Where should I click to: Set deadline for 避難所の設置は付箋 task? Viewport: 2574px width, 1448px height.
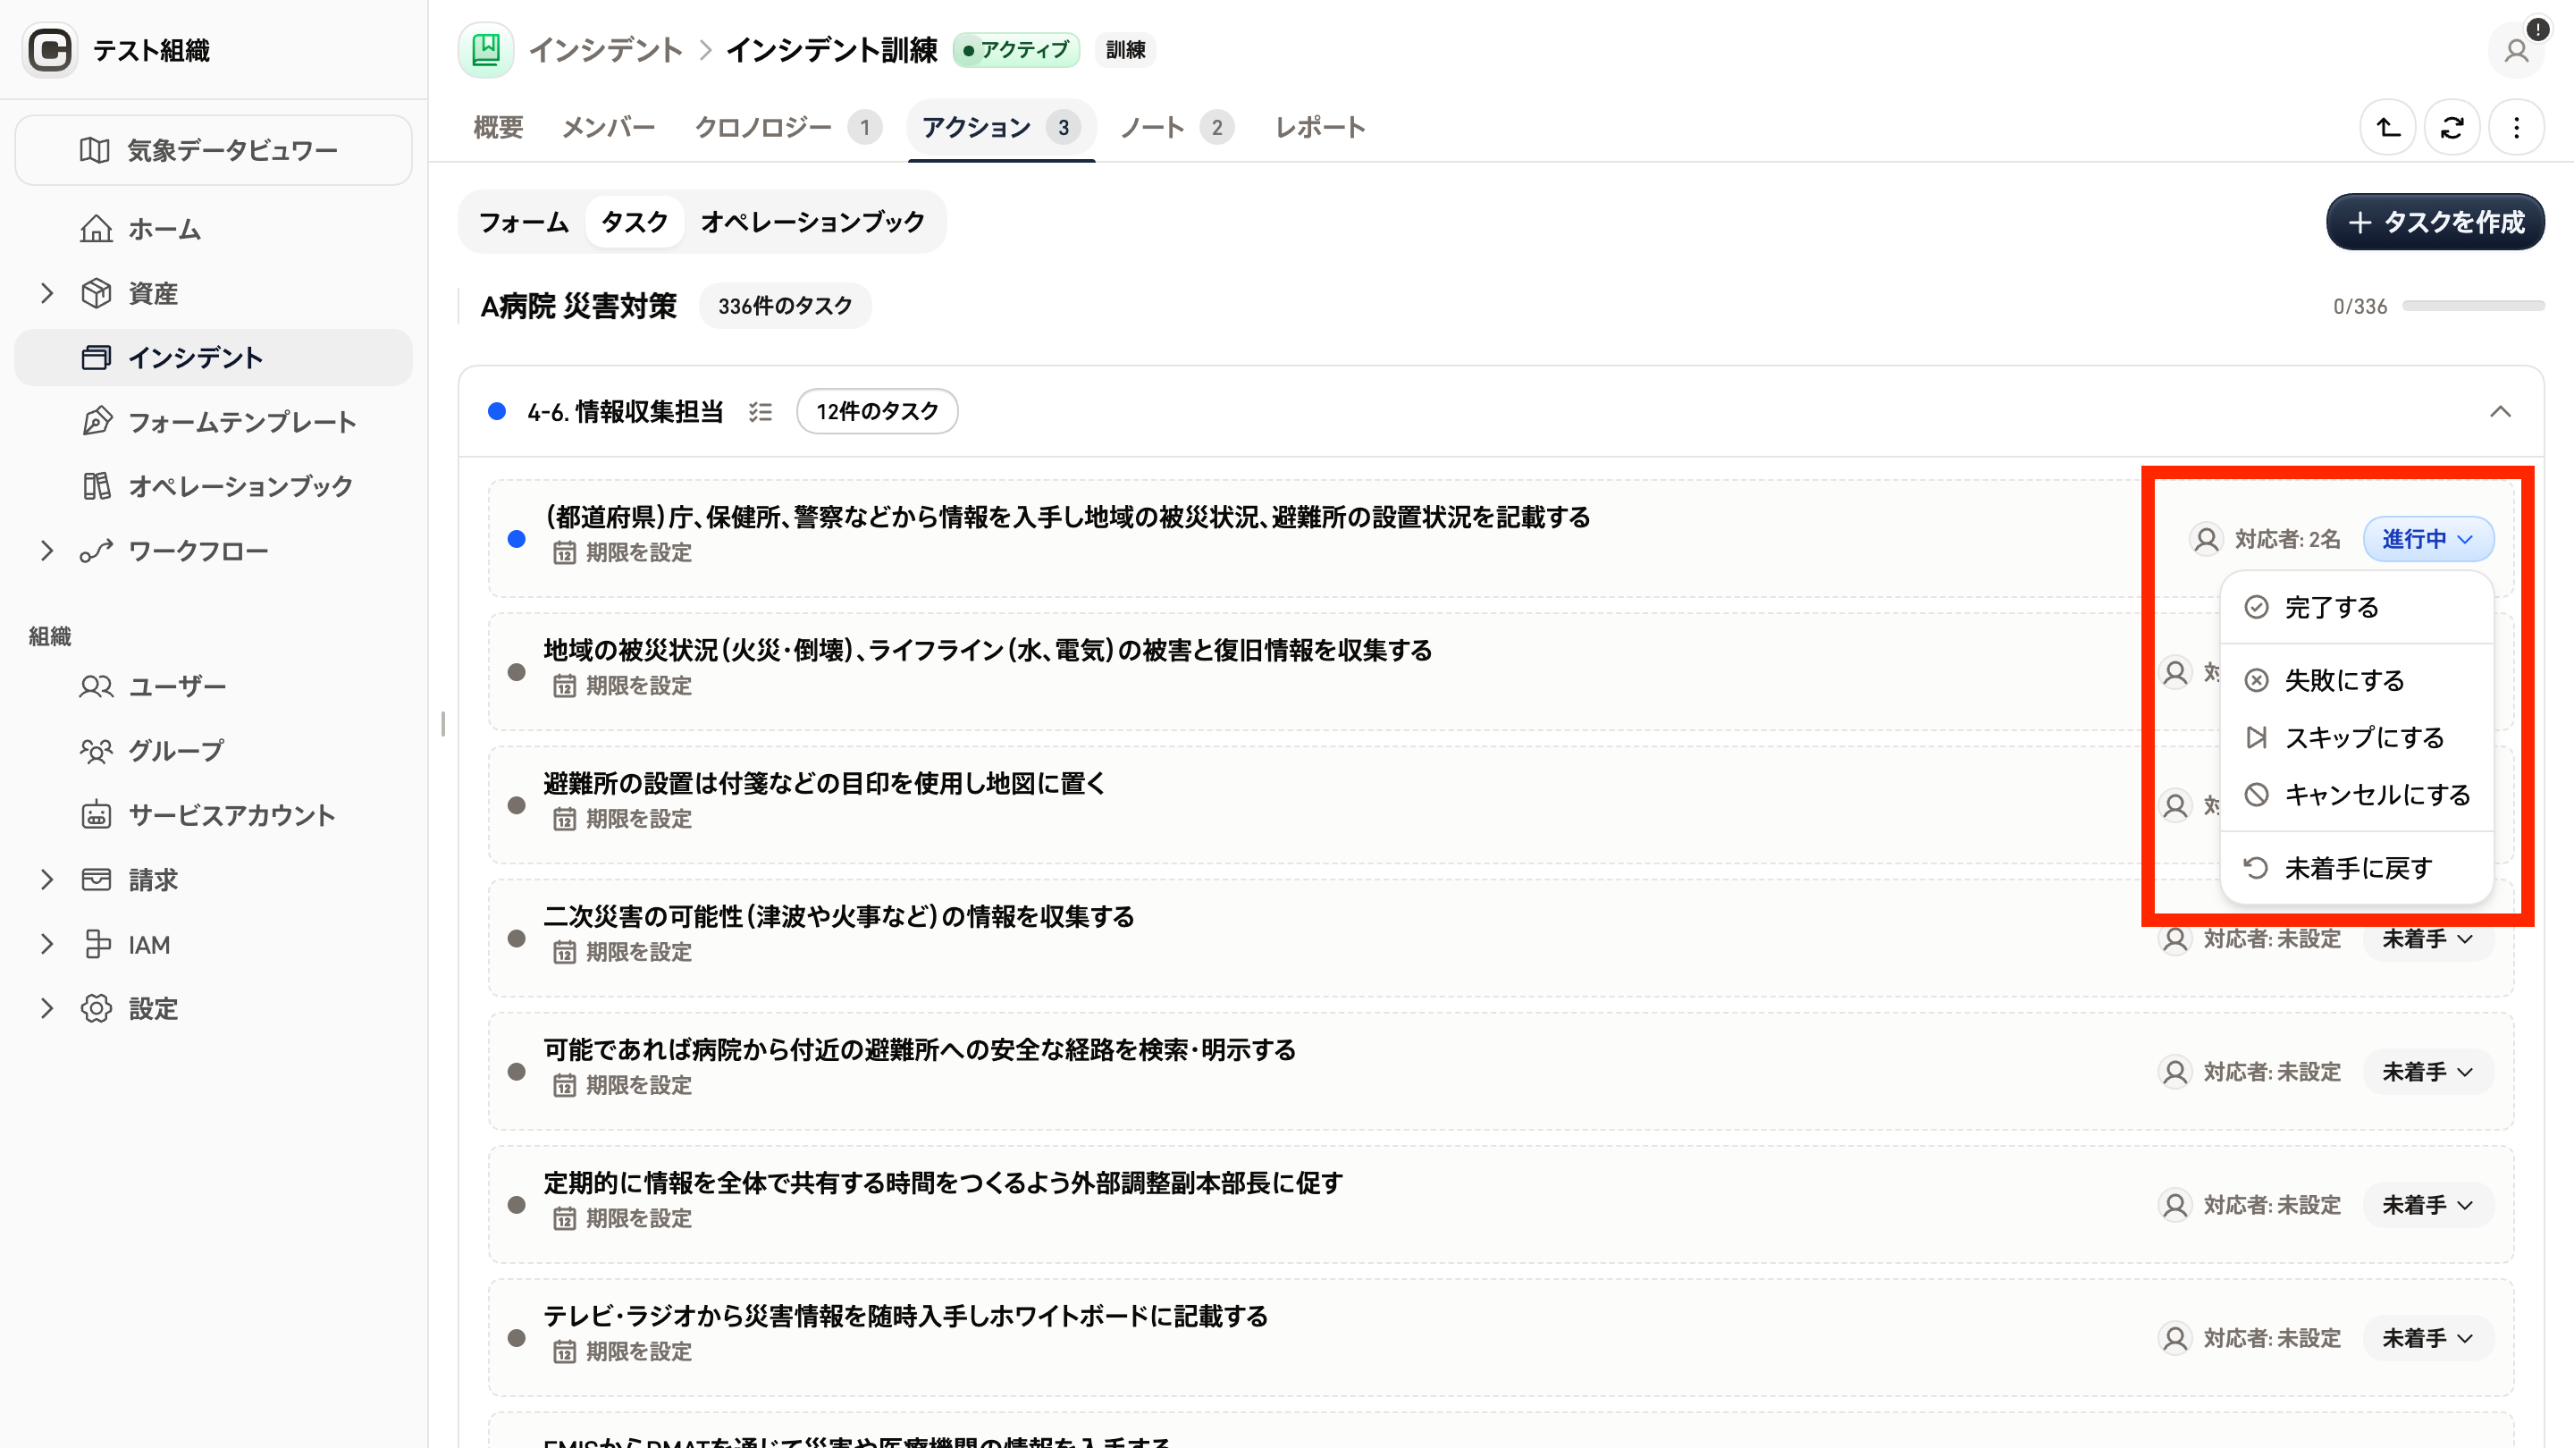click(x=623, y=819)
